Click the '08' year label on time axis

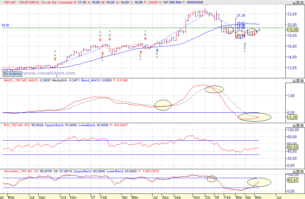click(217, 197)
